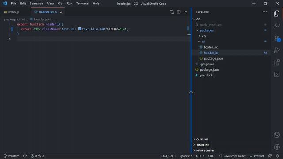Viewport: 283px width, 159px height.
Task: Switch to the index.js tab
Action: (x=14, y=12)
